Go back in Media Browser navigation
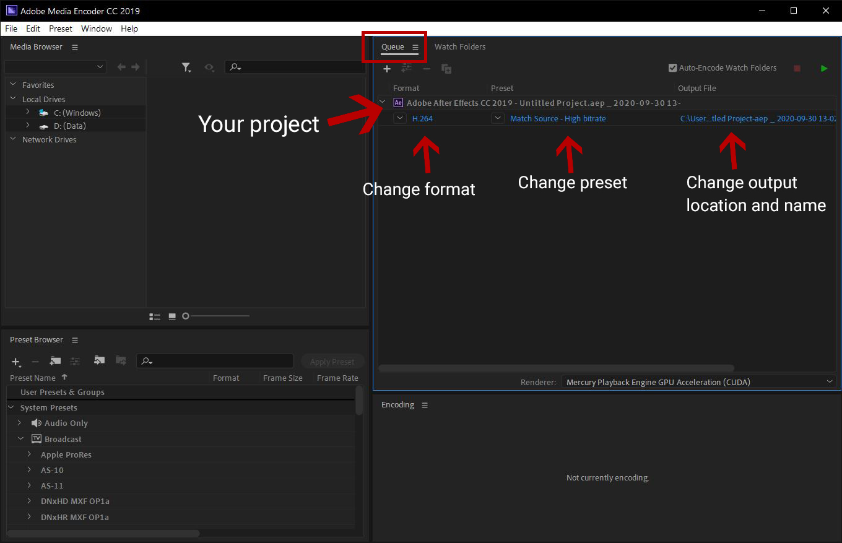Screen dimensions: 842x543 tap(121, 67)
